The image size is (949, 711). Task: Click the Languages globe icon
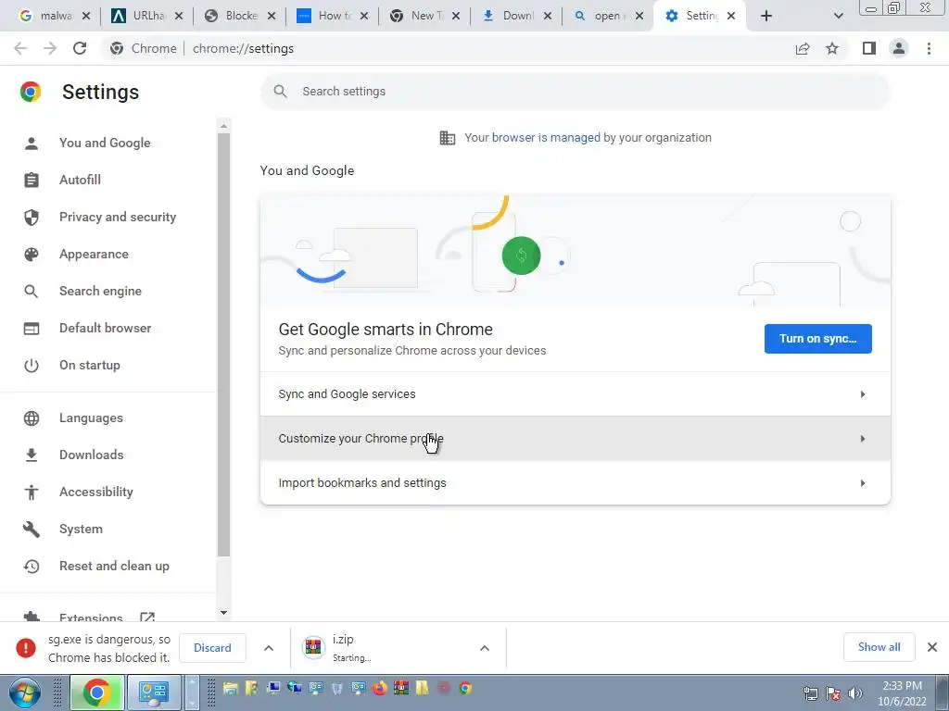32,418
